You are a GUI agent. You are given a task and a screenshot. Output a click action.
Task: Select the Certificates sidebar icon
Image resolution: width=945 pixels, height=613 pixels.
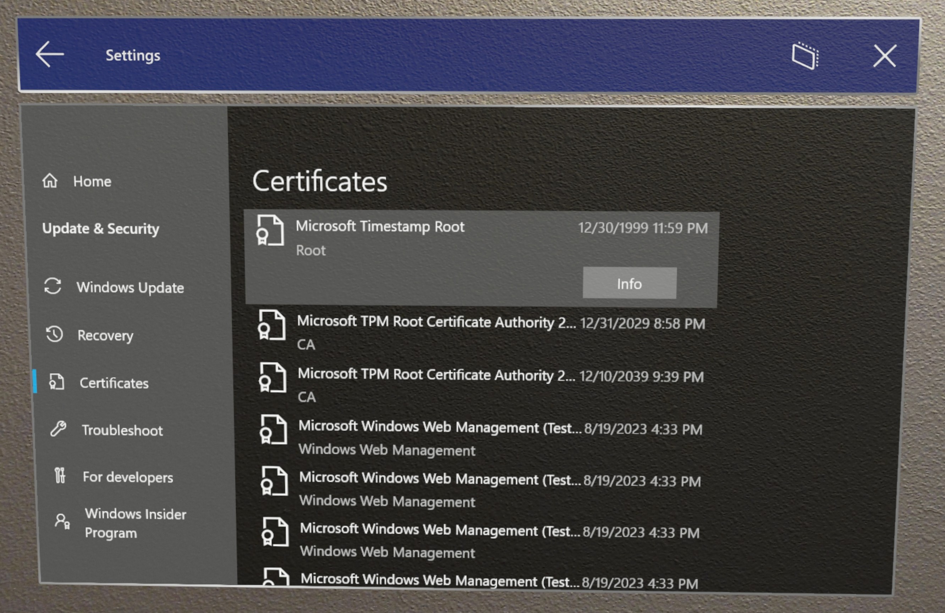coord(54,382)
